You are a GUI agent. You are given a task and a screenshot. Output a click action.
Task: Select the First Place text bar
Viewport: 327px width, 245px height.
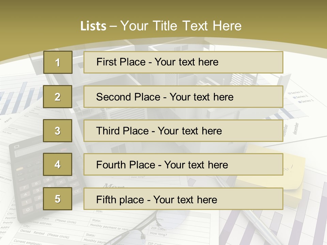[183, 62]
